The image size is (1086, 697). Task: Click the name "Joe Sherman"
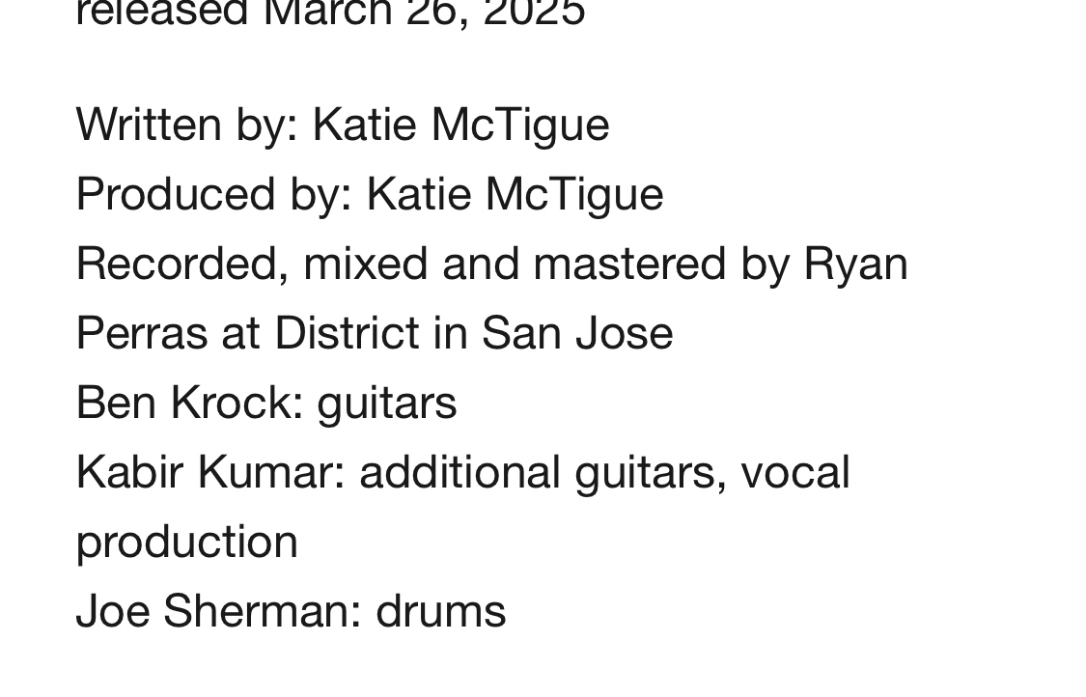pos(211,611)
